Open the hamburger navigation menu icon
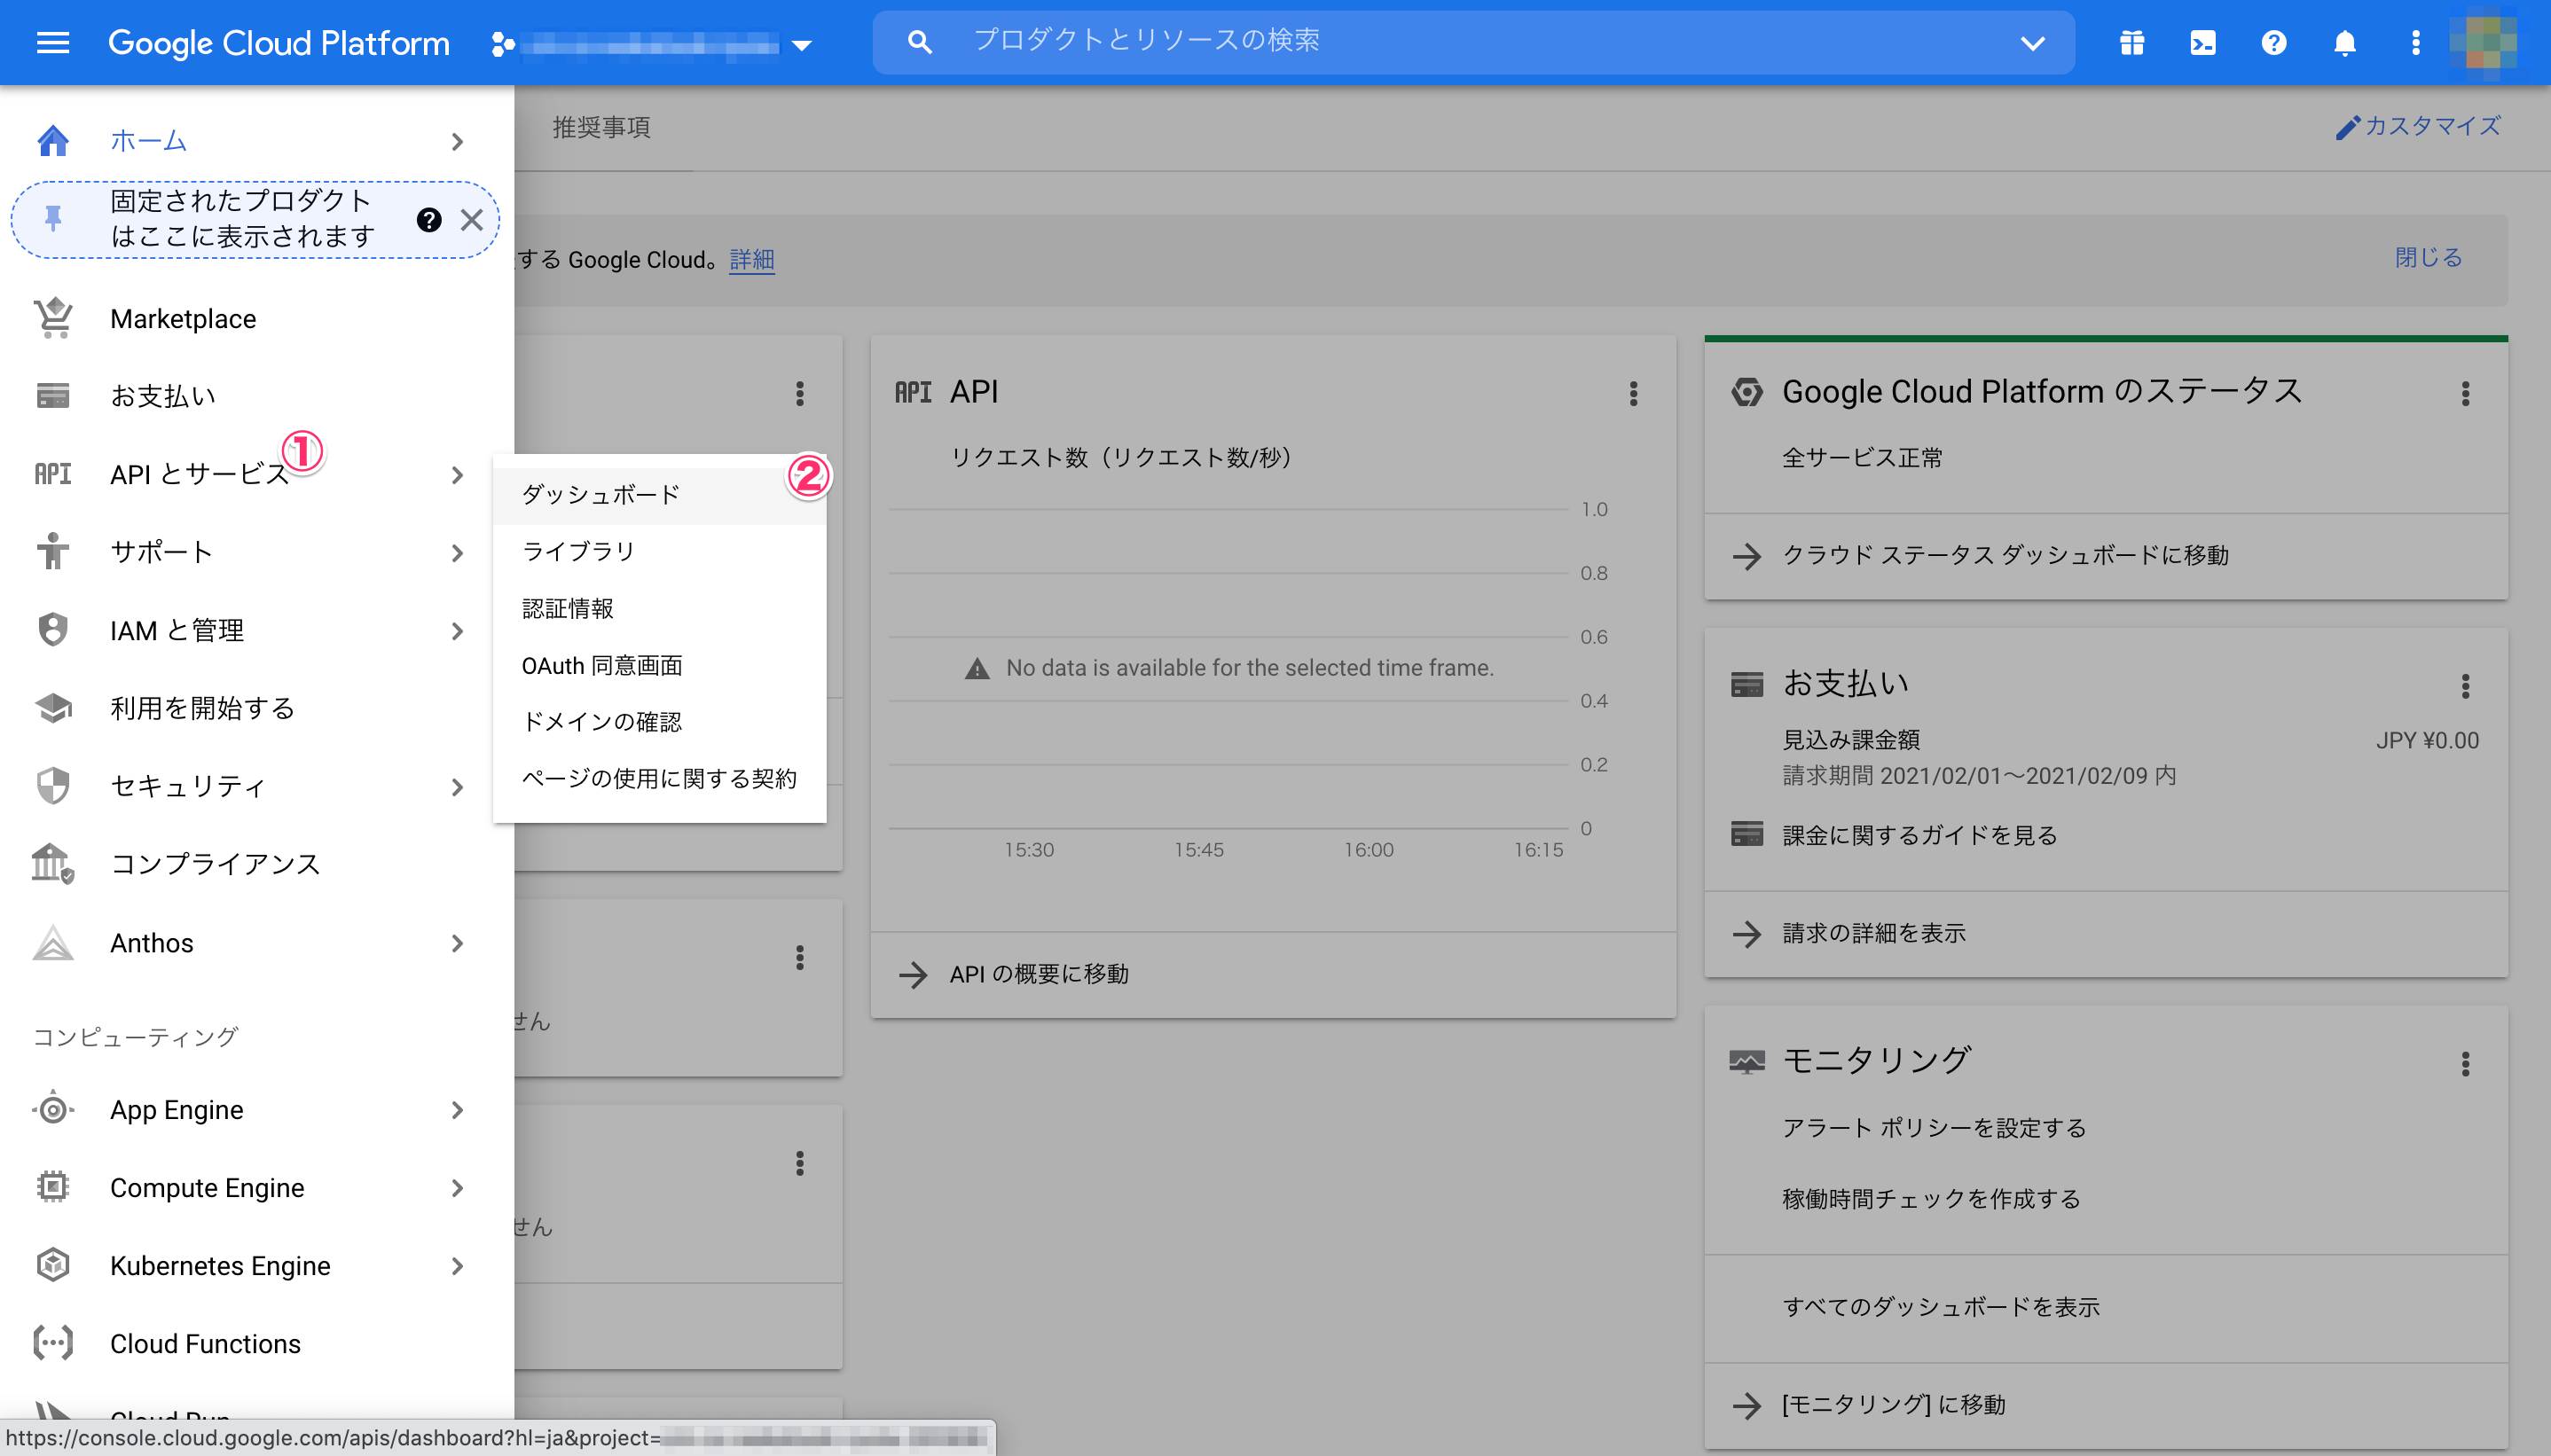Screen dimensions: 2551x1456 pyautogui.click(x=52, y=42)
